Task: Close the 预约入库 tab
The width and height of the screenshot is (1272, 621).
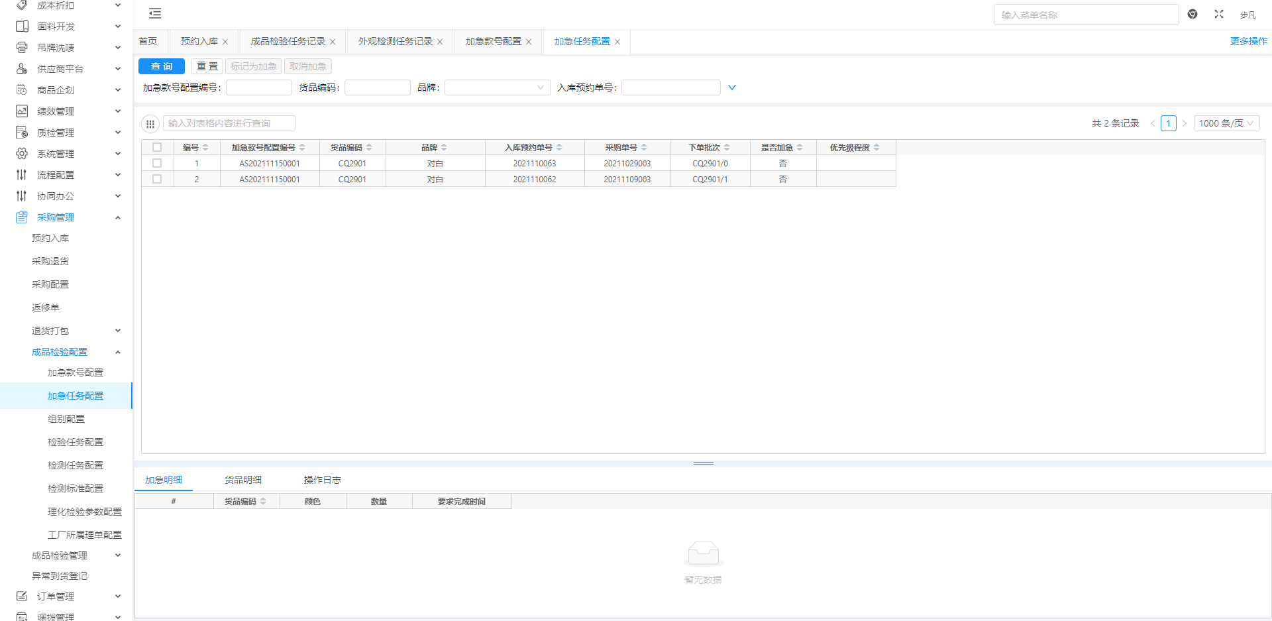Action: 225,42
